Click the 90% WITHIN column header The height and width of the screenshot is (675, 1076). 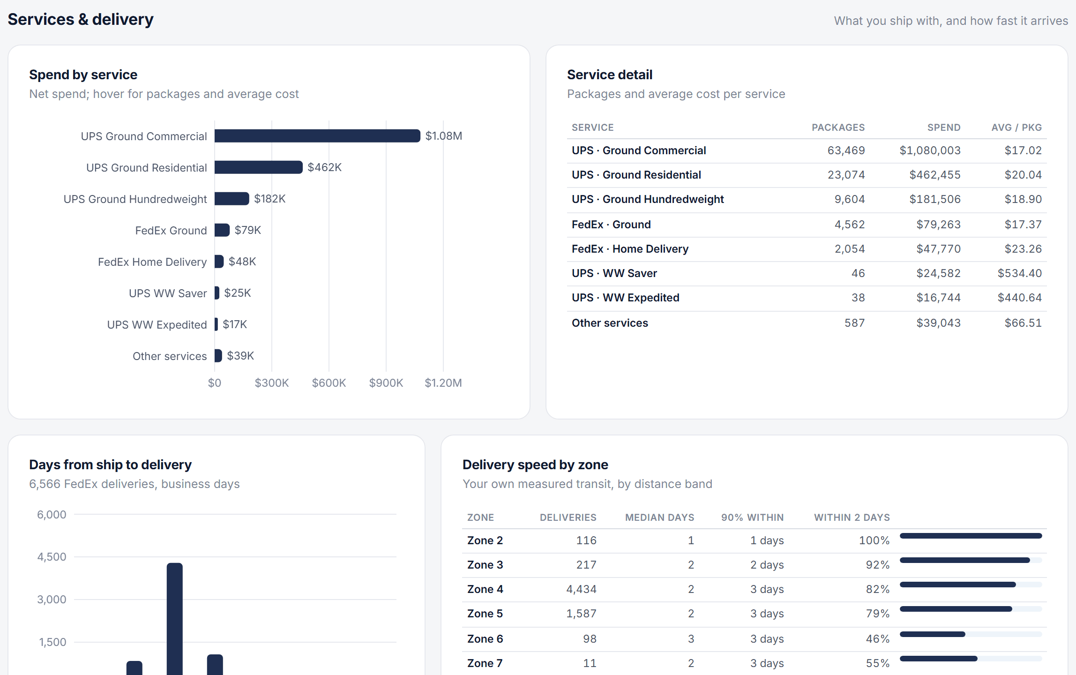[x=752, y=517]
